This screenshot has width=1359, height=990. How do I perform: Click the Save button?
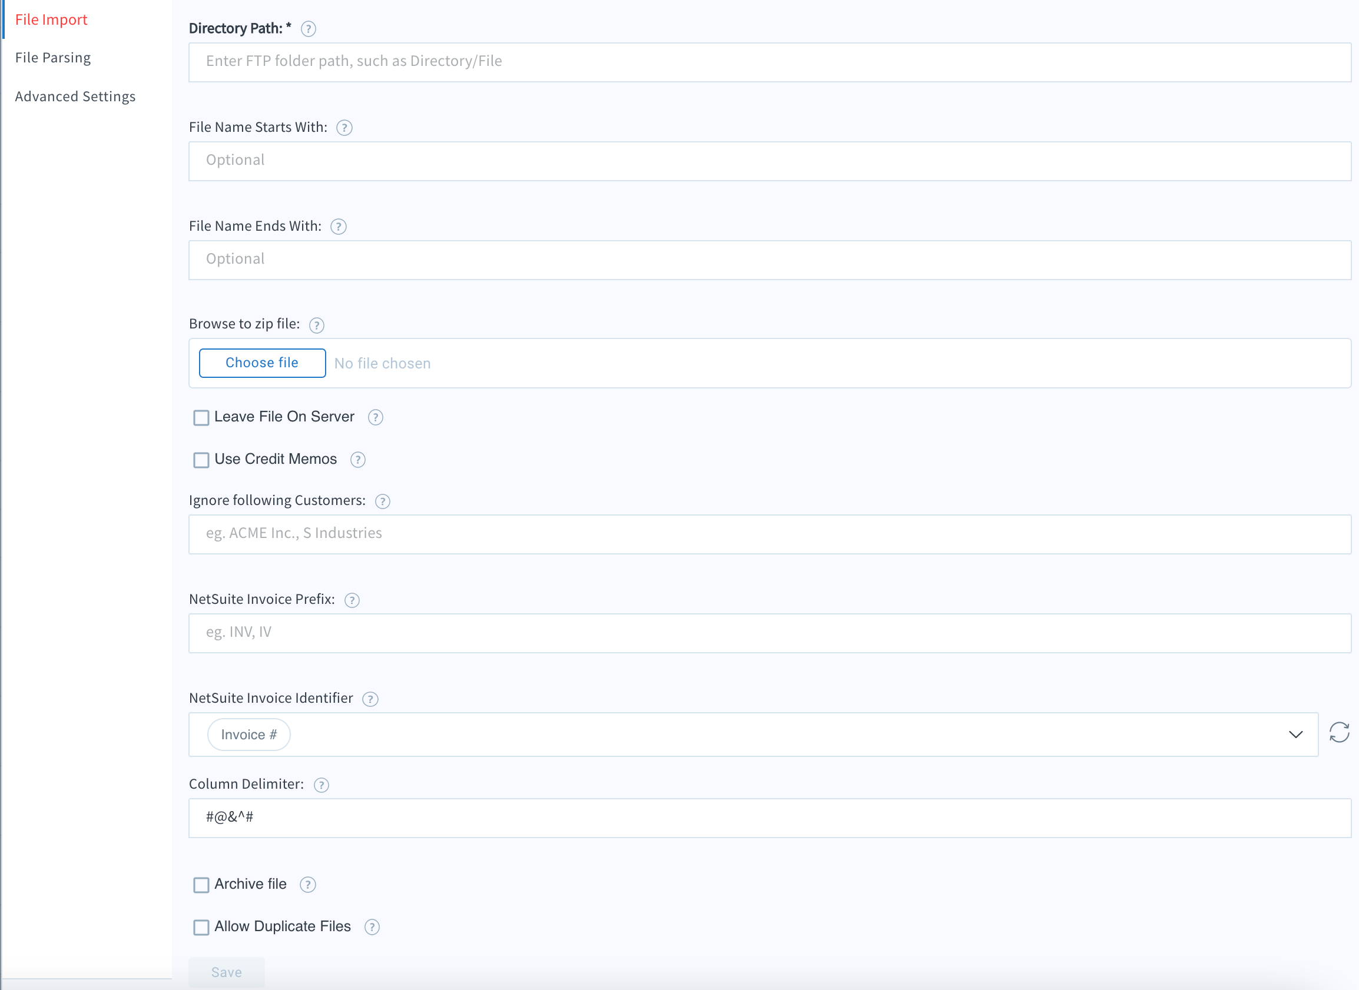tap(227, 972)
